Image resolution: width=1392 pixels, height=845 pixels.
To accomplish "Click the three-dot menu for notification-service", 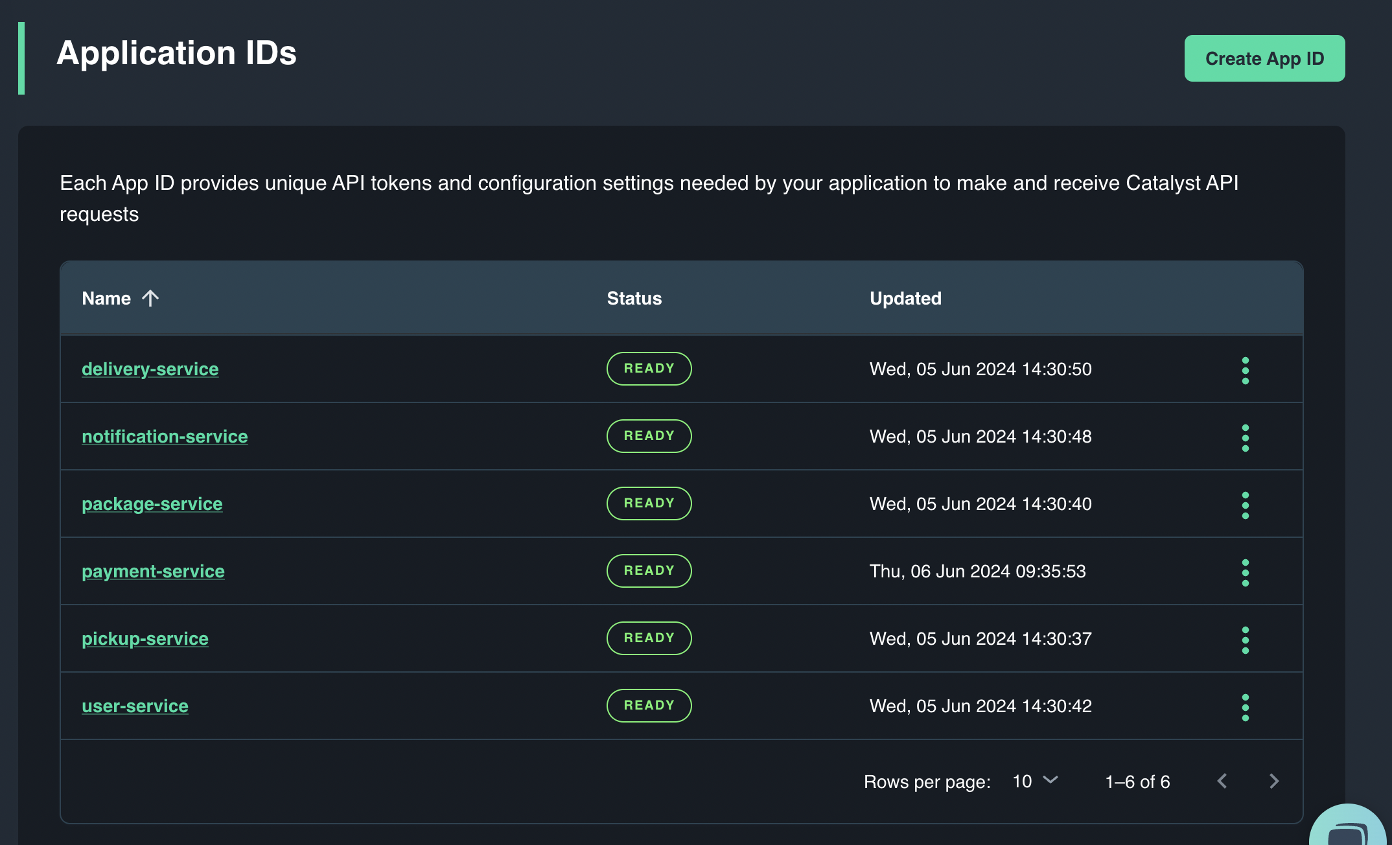I will tap(1245, 435).
